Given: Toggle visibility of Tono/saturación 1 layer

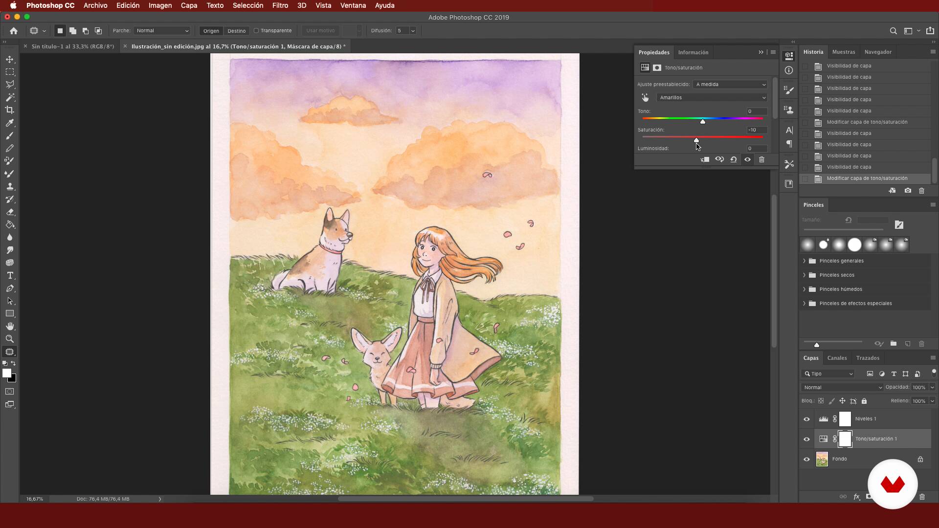Looking at the screenshot, I should coord(806,439).
